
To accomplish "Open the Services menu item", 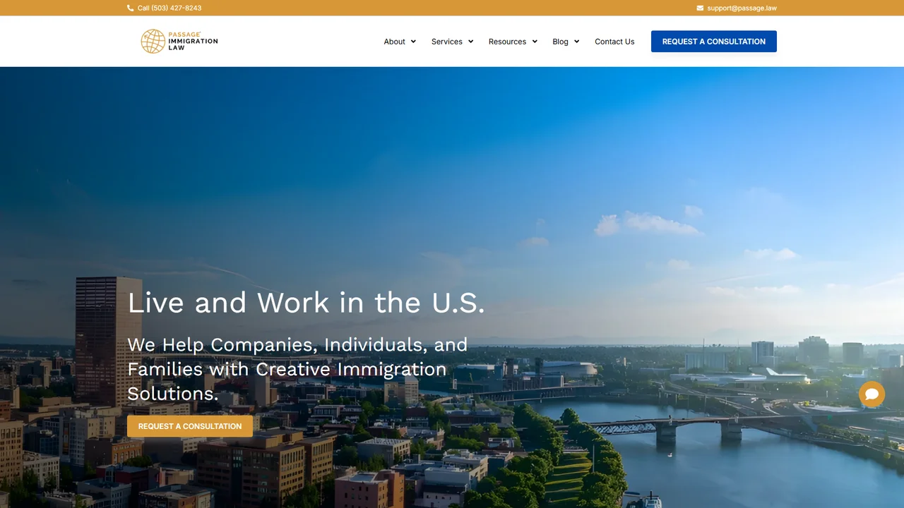I will point(447,42).
